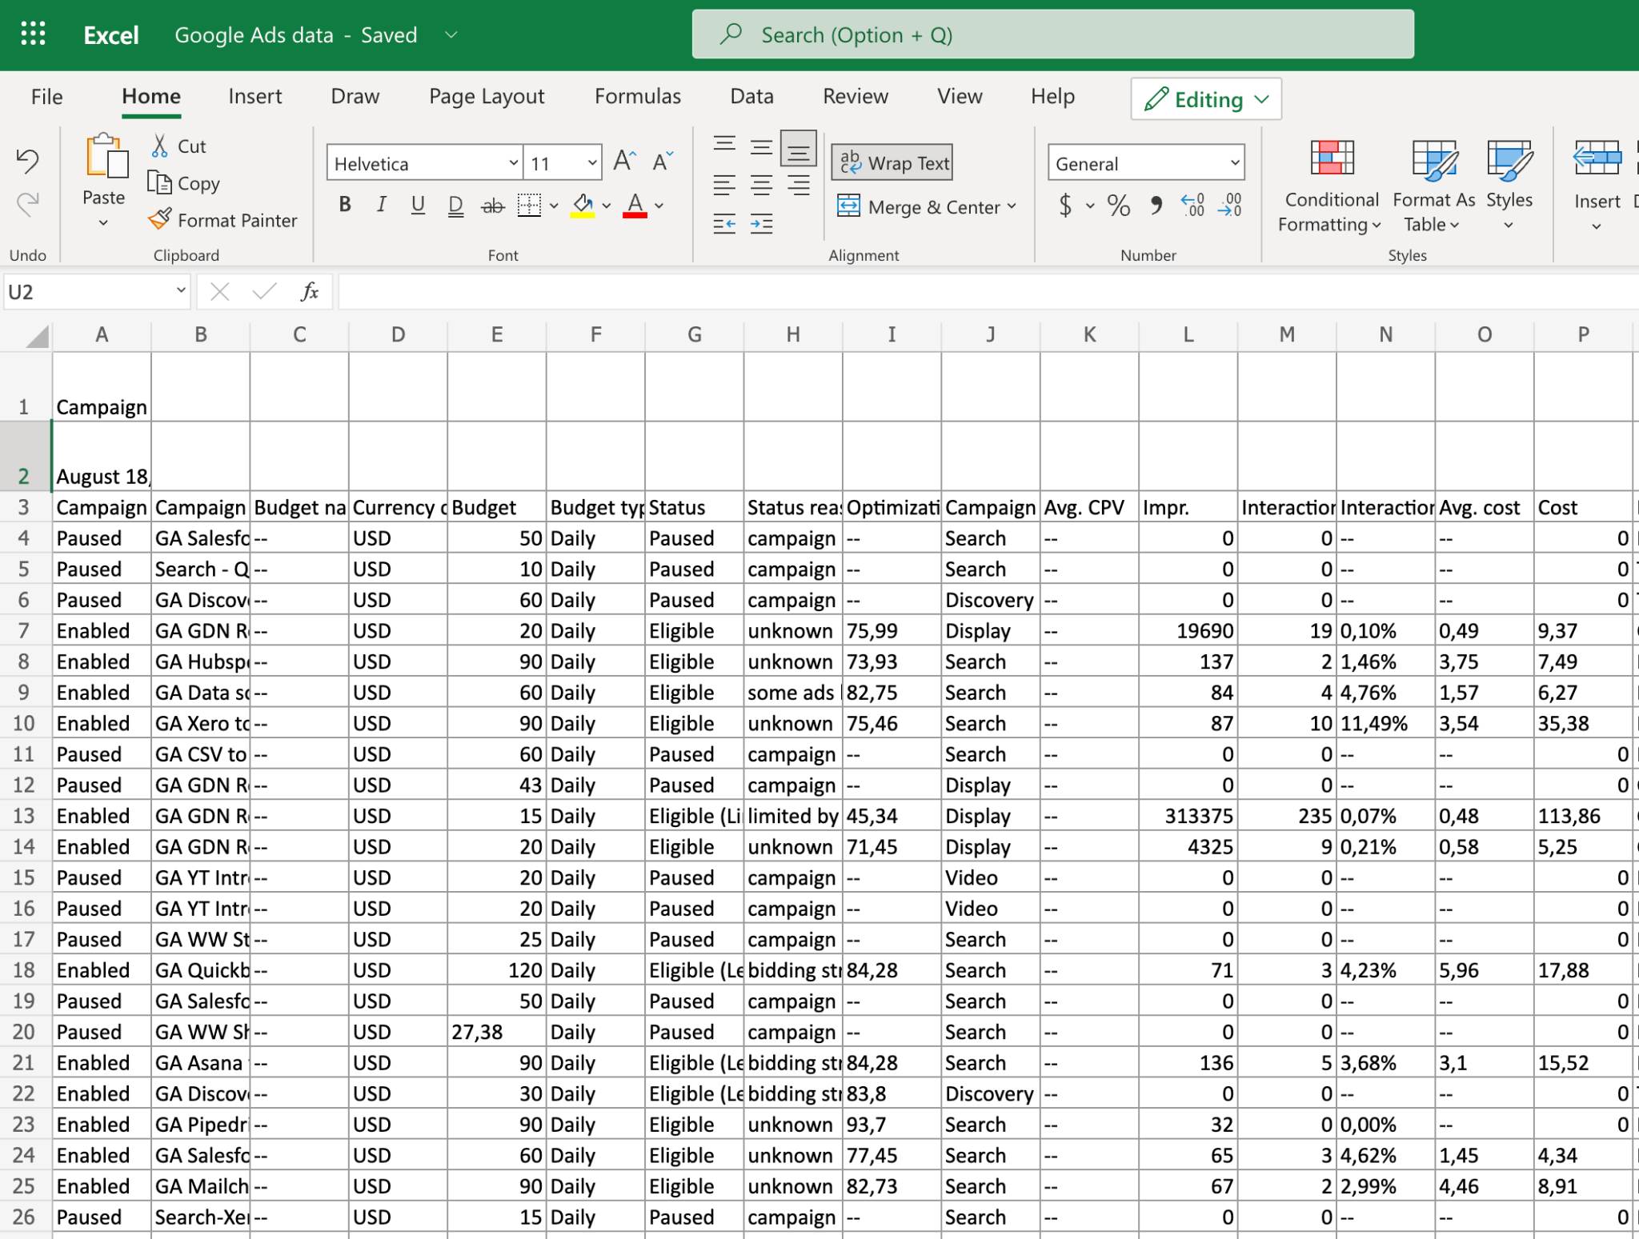Open the font color dropdown arrow
Image resolution: width=1639 pixels, height=1239 pixels.
click(659, 206)
